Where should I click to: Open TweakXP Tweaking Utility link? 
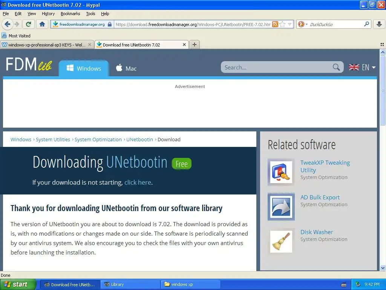click(x=325, y=167)
